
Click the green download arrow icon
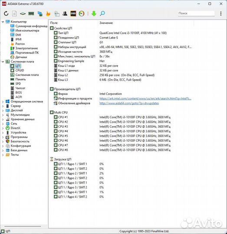point(94,13)
